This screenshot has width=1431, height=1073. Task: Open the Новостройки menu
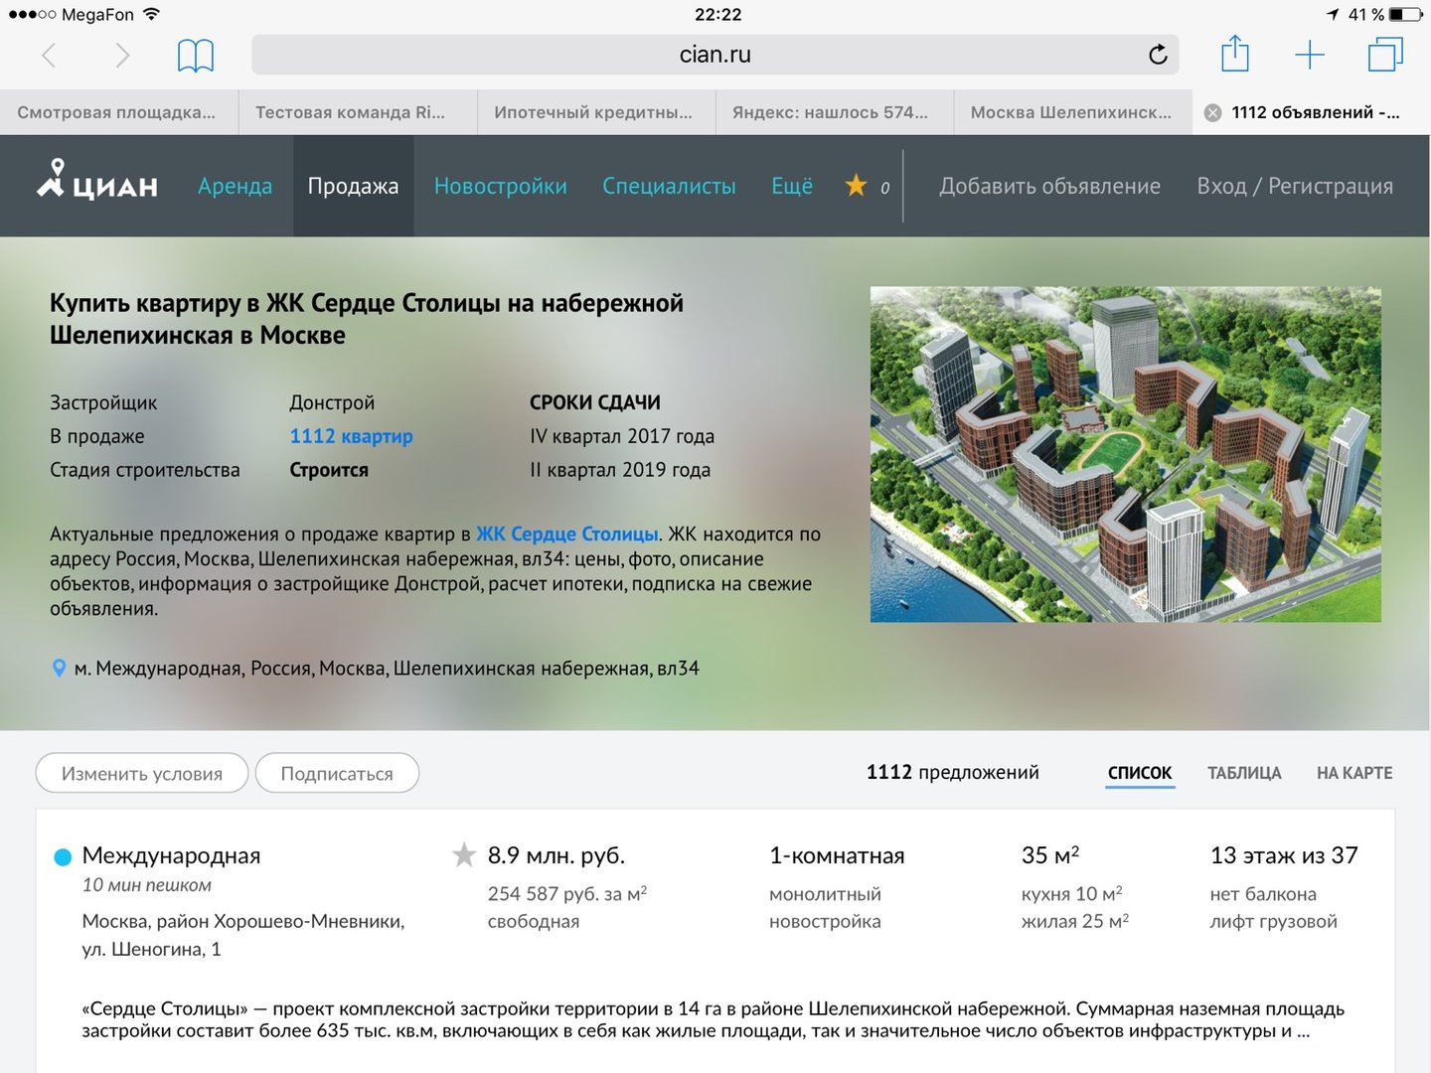501,186
